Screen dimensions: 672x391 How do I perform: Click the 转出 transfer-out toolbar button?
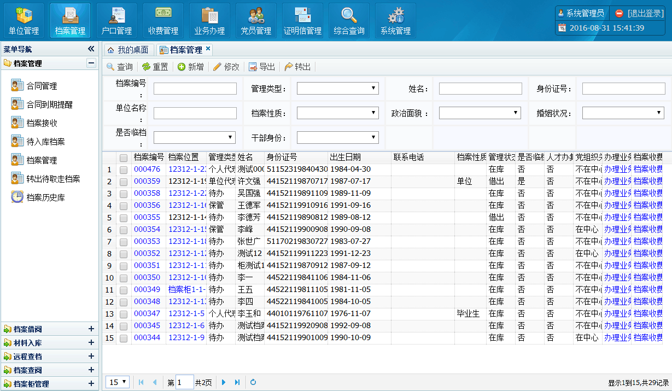pos(297,67)
